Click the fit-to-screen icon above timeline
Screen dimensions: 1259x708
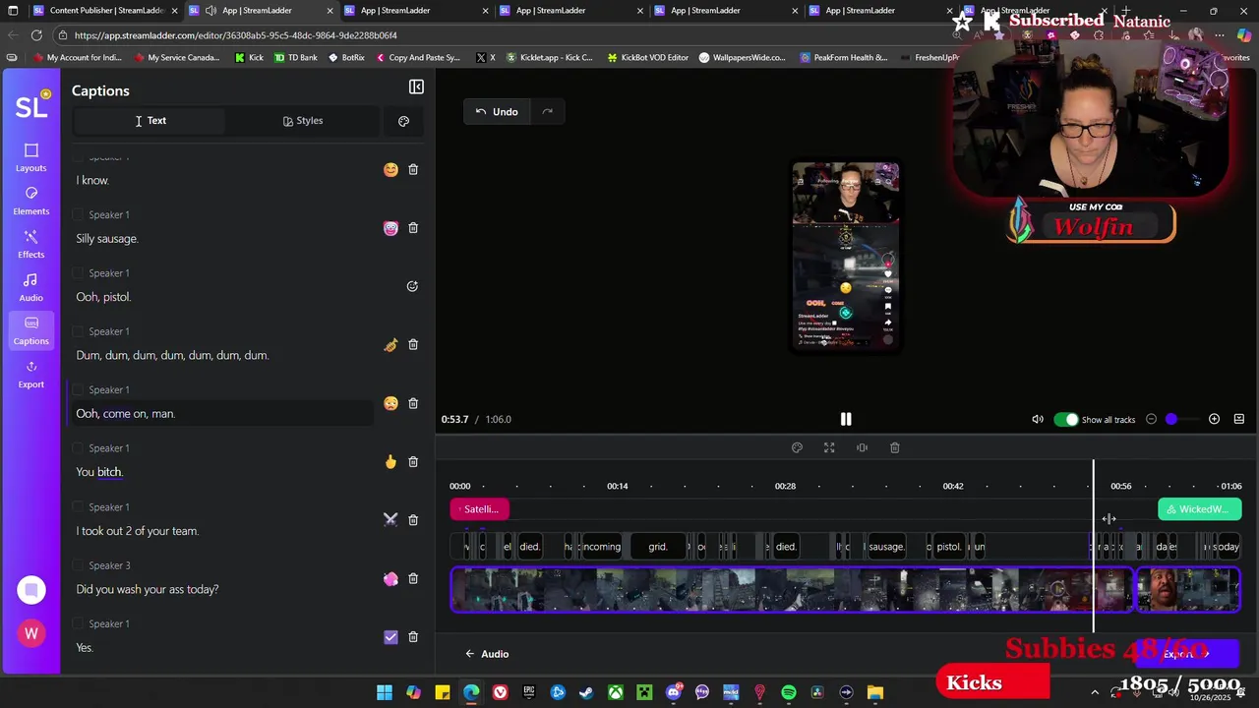point(829,447)
